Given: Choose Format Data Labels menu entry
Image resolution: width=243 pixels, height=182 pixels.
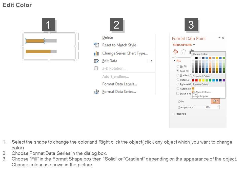Looking at the screenshot, I should pos(119,84).
